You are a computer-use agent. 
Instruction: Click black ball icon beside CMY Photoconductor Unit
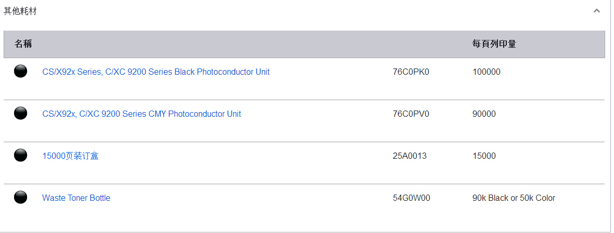pos(20,113)
